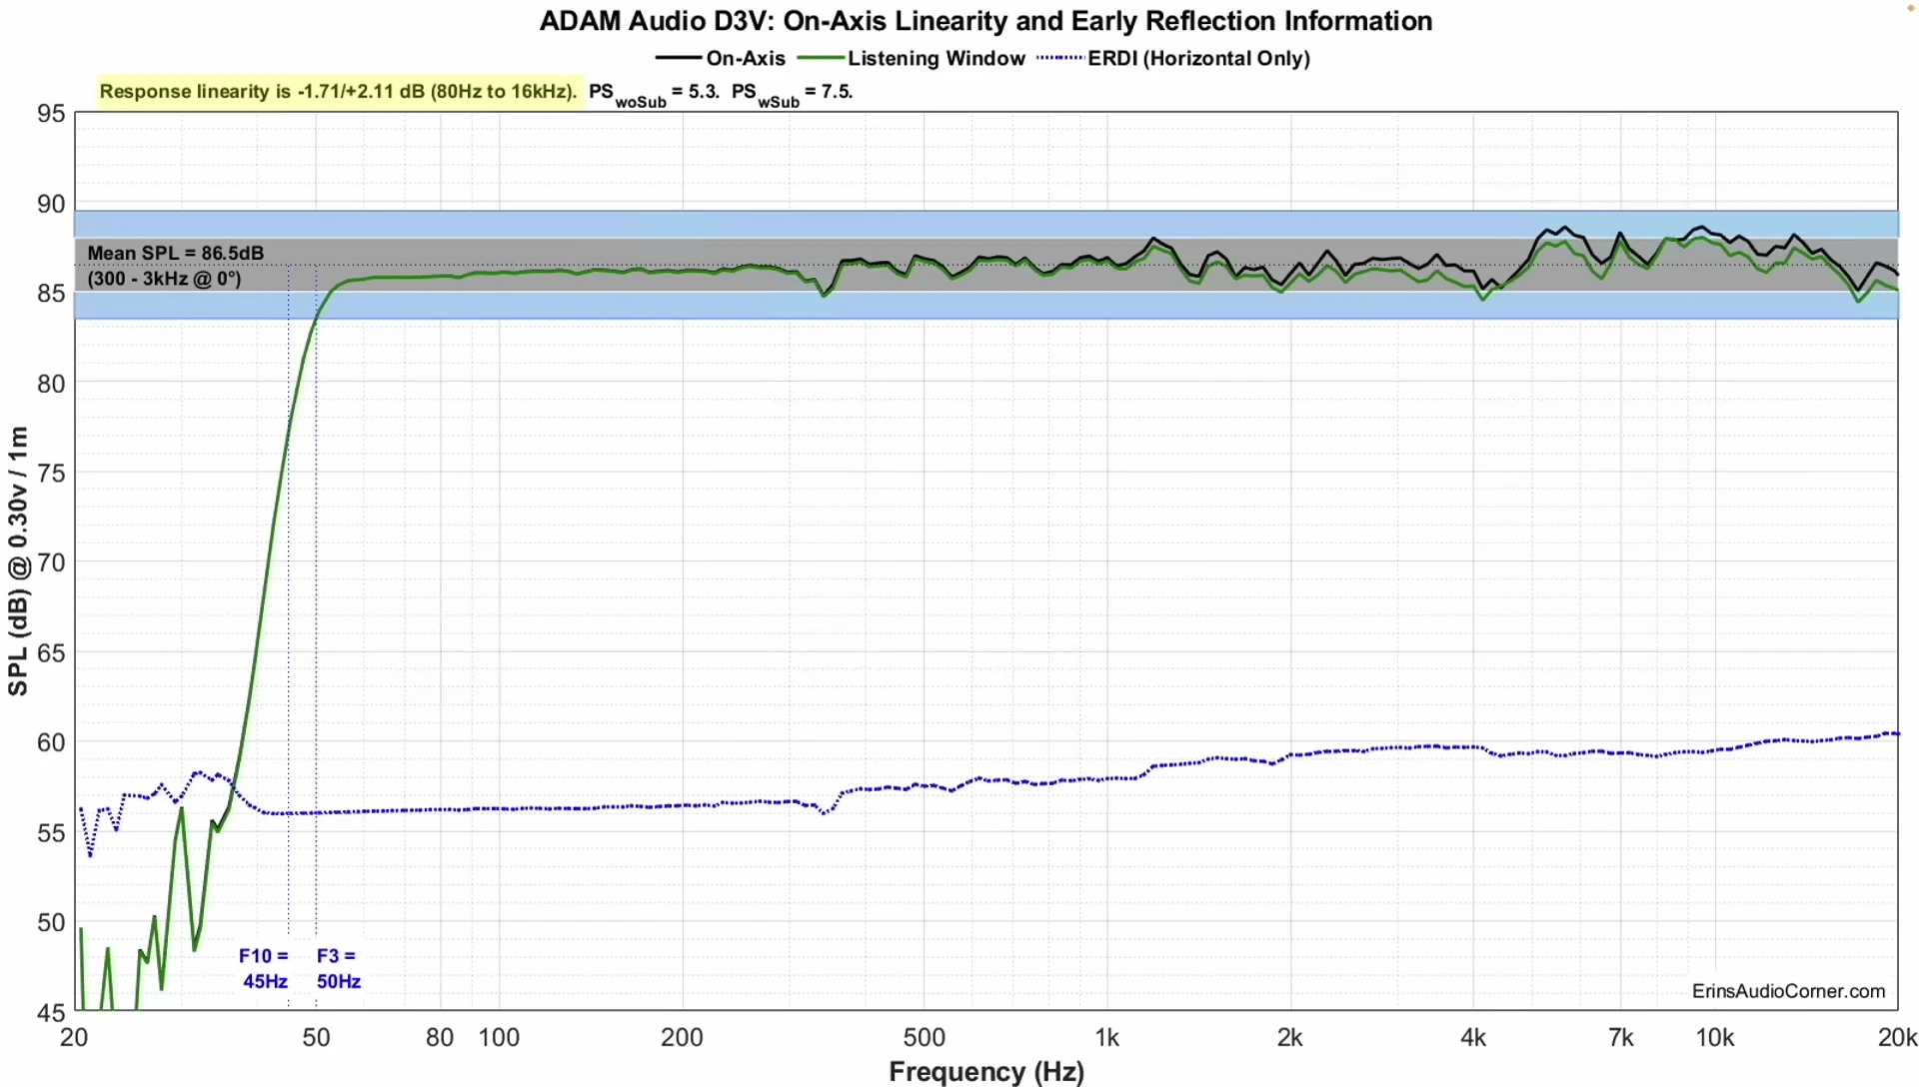
Task: Click the 500 tick on the frequency axis
Action: (924, 1037)
